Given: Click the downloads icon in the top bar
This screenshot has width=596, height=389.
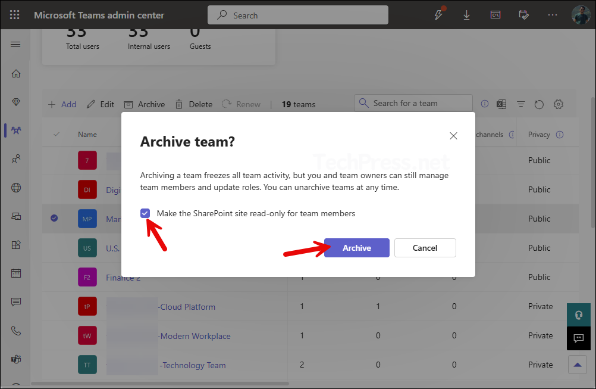Looking at the screenshot, I should pyautogui.click(x=467, y=15).
